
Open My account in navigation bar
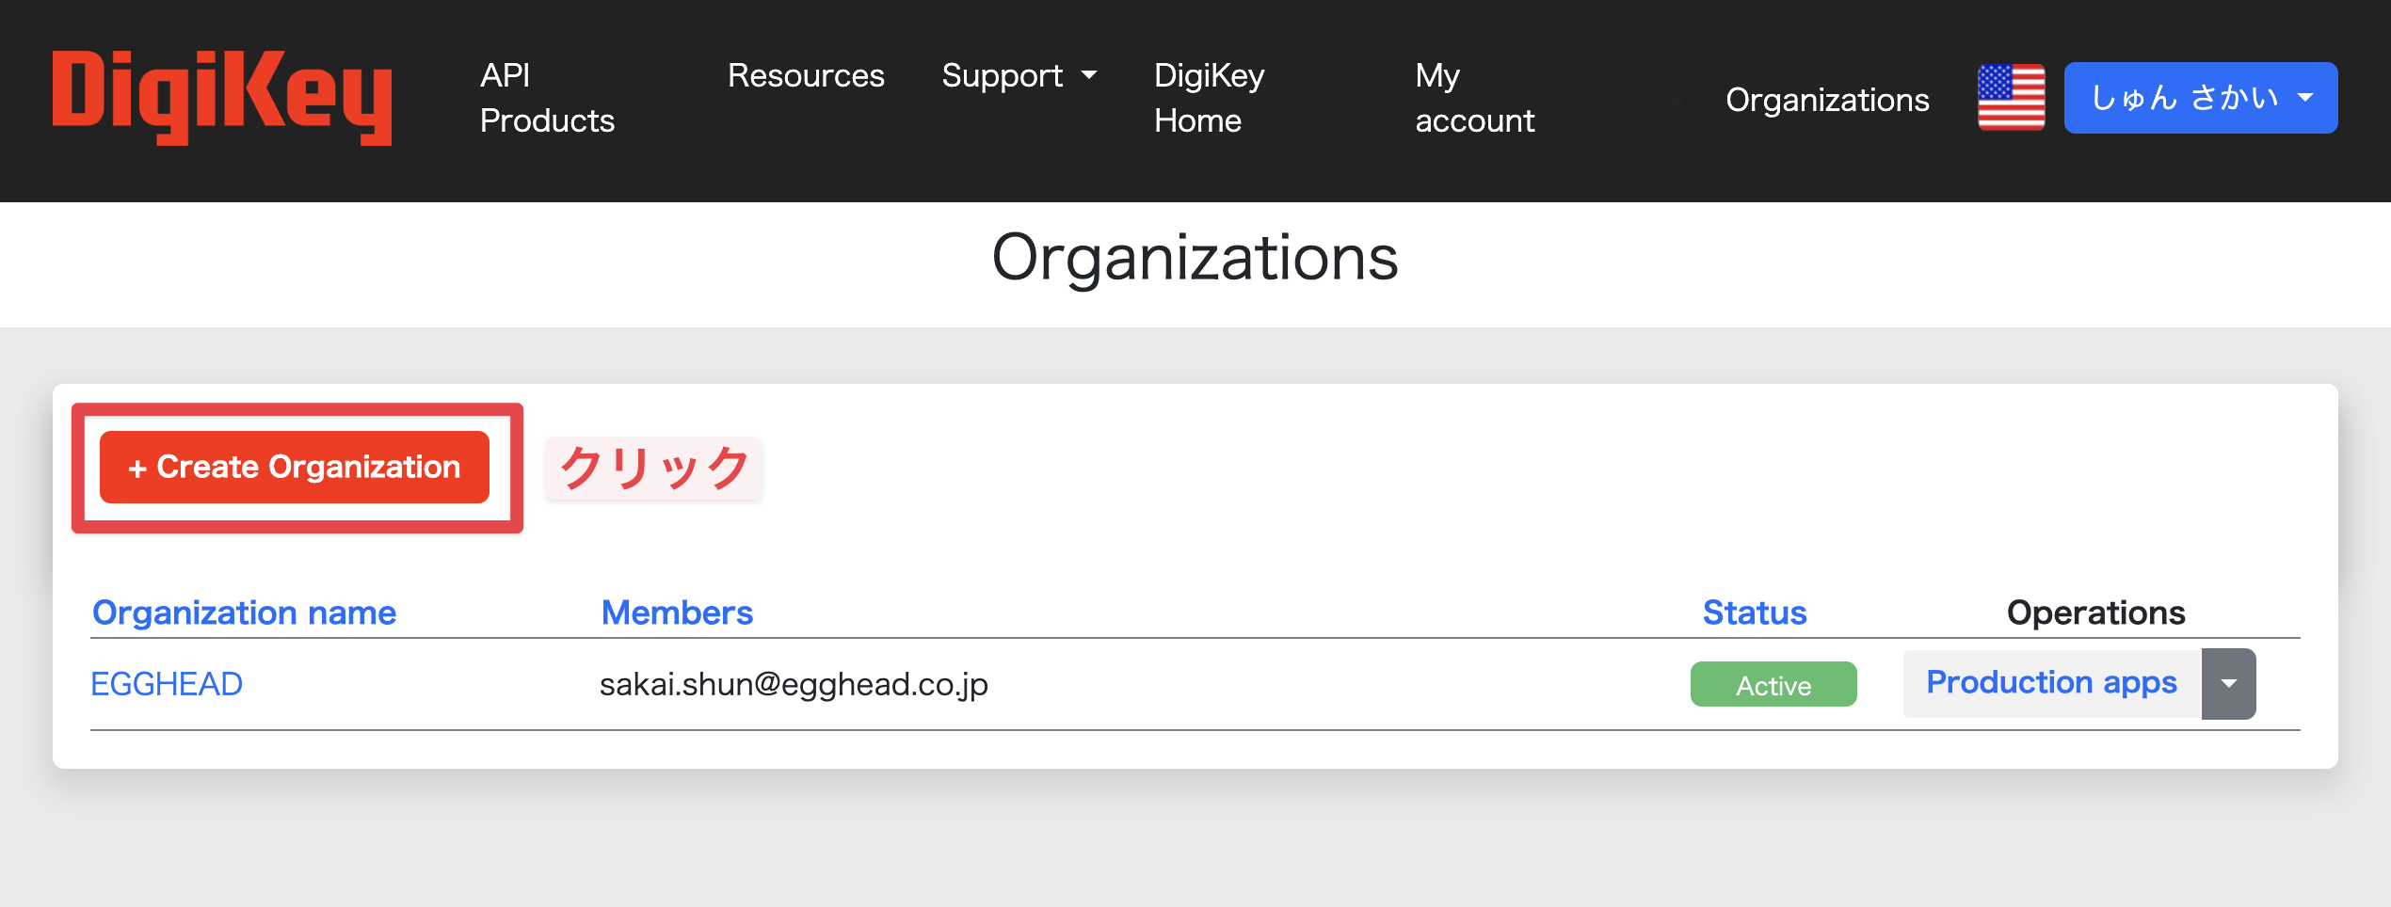[x=1474, y=98]
